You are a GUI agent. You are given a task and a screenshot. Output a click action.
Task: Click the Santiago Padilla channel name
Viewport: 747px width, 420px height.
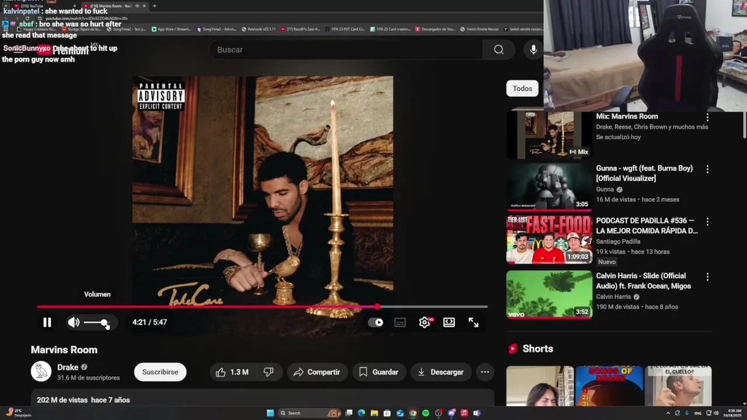tap(618, 242)
